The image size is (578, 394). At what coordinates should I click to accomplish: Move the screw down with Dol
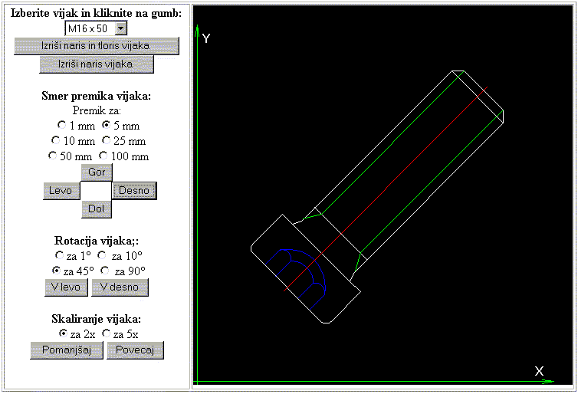(97, 209)
